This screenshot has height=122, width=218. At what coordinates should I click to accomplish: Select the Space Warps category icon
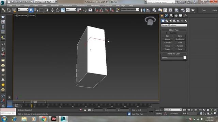coord(182,21)
